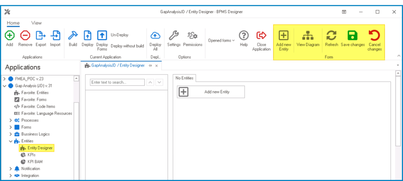The image size is (403, 181).
Task: Click Add new Entity ribbon icon
Action: tap(283, 35)
